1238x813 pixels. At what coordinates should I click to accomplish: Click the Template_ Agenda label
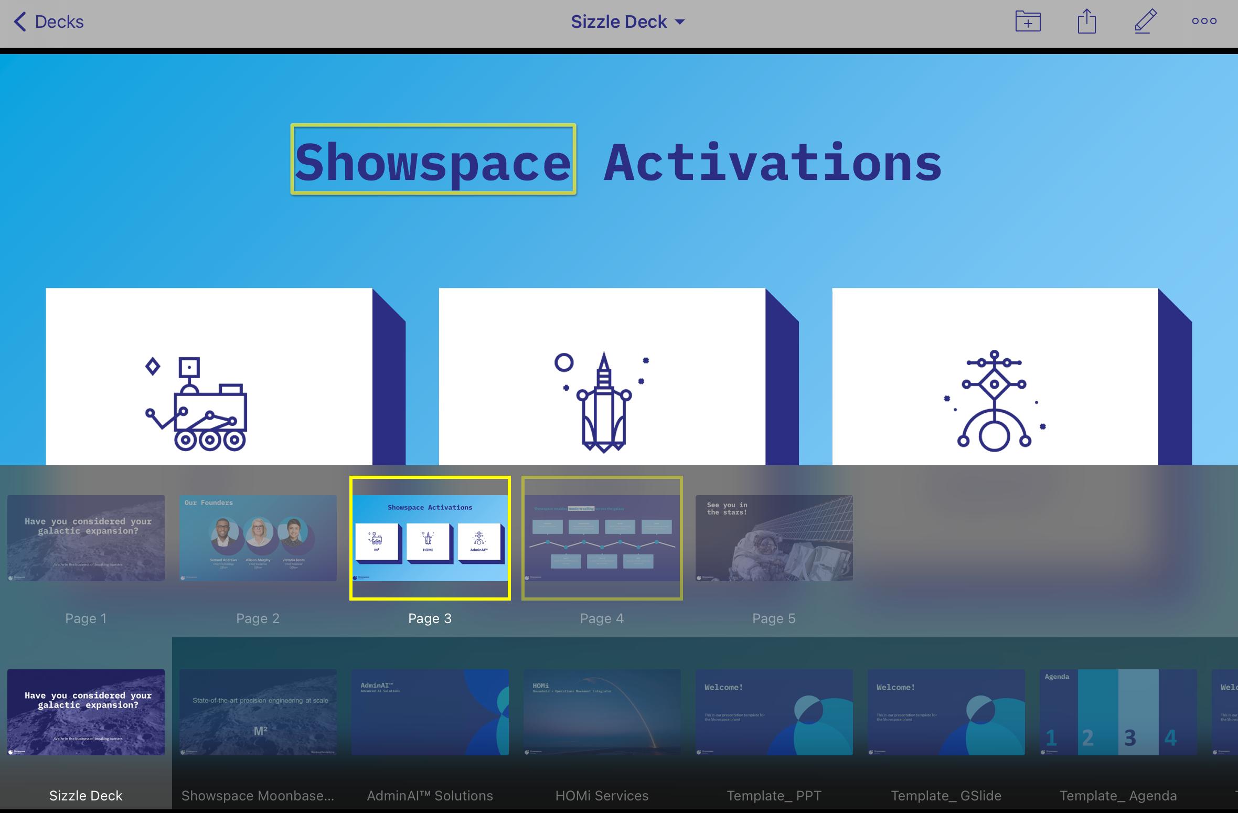coord(1118,796)
